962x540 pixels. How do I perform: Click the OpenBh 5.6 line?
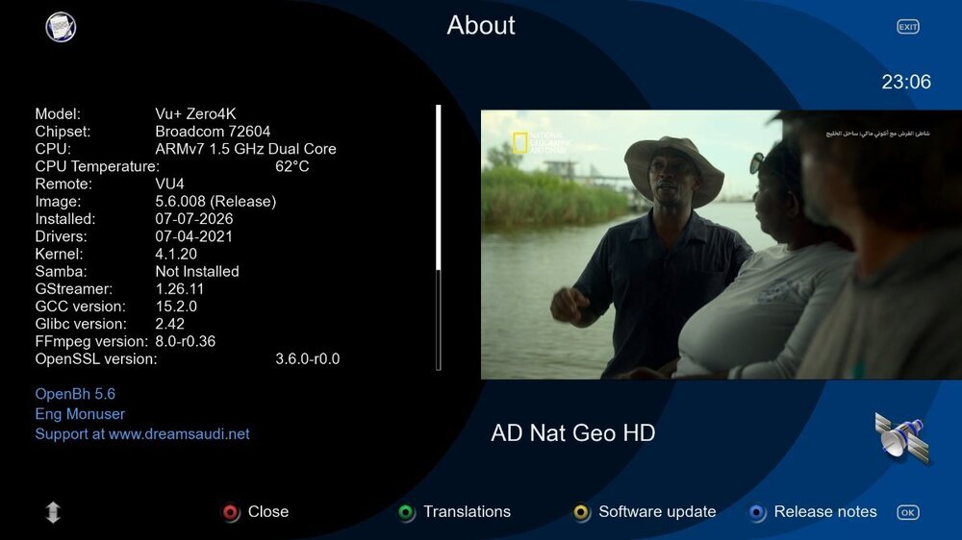tap(75, 394)
